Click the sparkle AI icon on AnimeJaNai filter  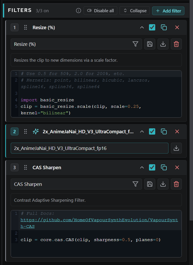[x=36, y=131]
